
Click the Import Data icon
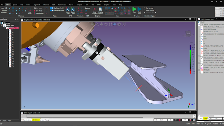(x=68, y=9)
